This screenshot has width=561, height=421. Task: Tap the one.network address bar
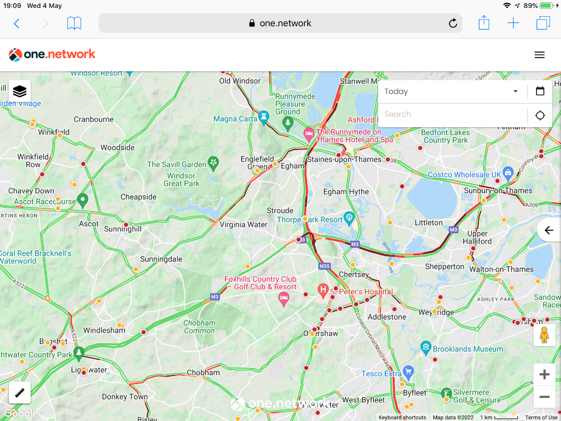280,23
